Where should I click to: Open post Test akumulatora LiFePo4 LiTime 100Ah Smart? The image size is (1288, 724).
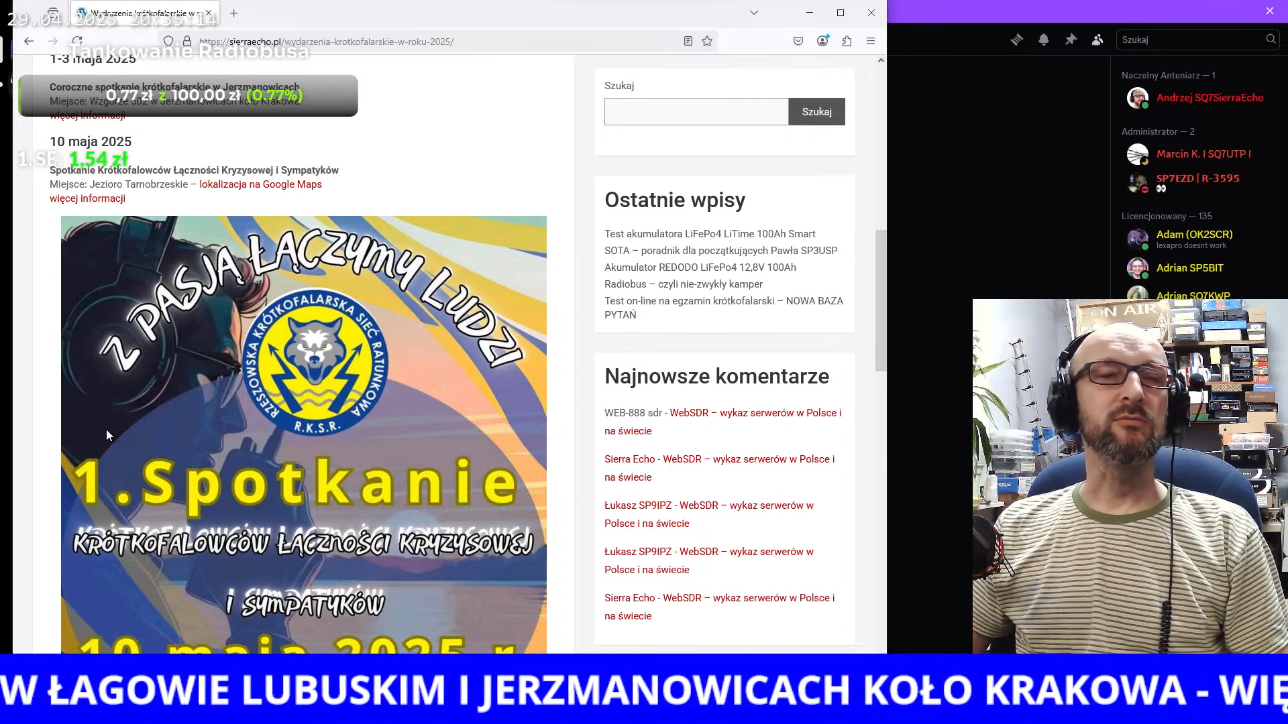(x=710, y=234)
